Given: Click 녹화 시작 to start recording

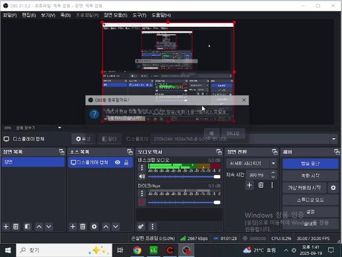Looking at the screenshot, I should pyautogui.click(x=310, y=176).
